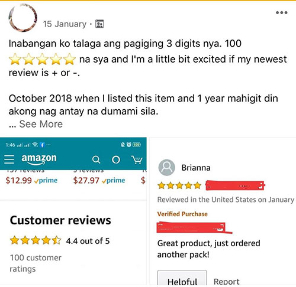Report Brianna's review
Screen dimensions: 296x287
click(x=227, y=282)
